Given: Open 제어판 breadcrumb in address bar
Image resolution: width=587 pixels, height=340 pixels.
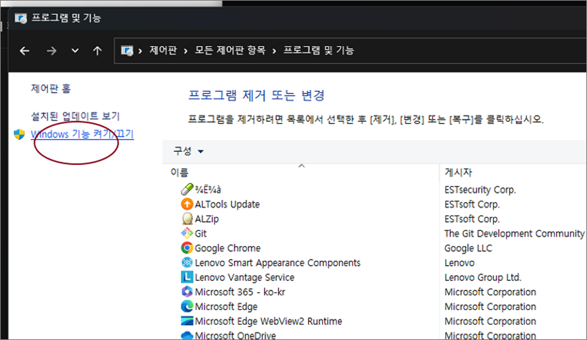Looking at the screenshot, I should (x=163, y=50).
